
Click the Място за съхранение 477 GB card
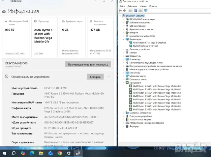tap(100, 37)
